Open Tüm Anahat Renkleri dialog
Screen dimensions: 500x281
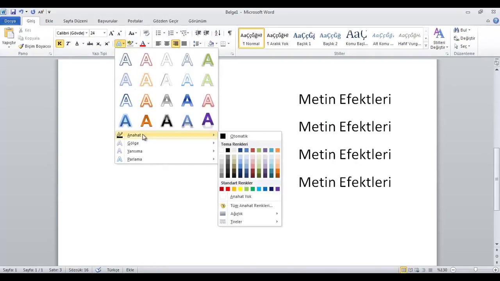point(250,206)
